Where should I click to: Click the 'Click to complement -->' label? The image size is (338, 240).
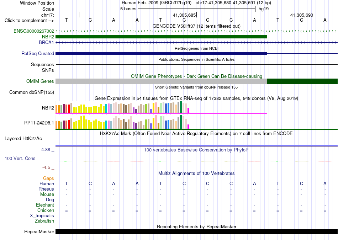(29, 21)
